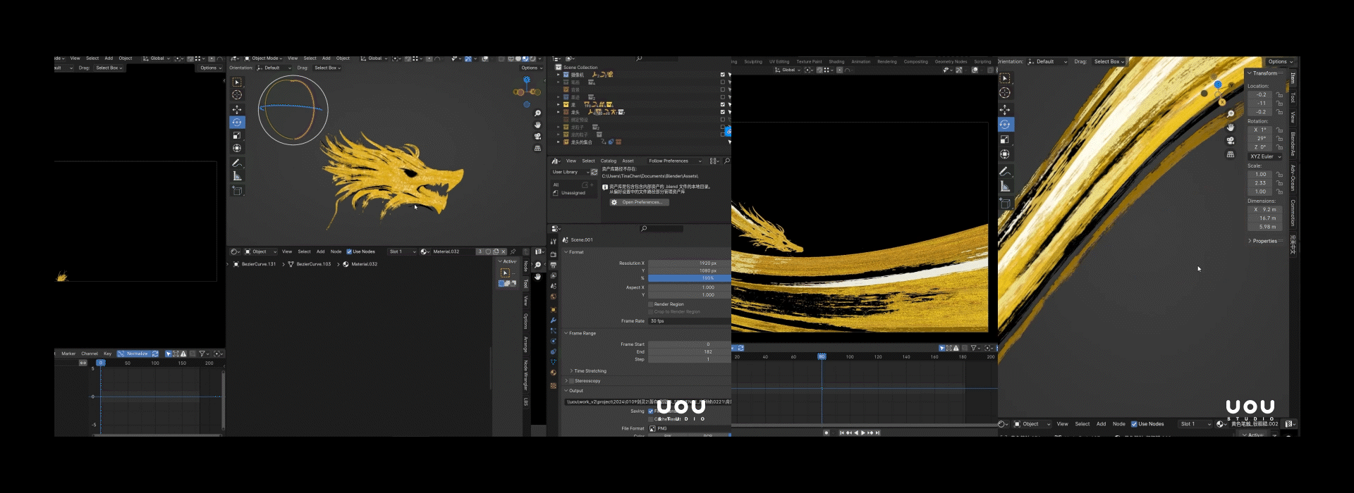Click timeline playhead at frame 80
1354x493 pixels.
click(822, 357)
